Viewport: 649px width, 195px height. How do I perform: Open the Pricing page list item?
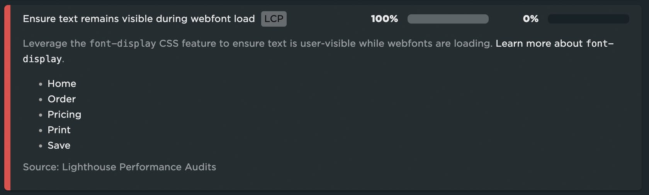tap(64, 115)
